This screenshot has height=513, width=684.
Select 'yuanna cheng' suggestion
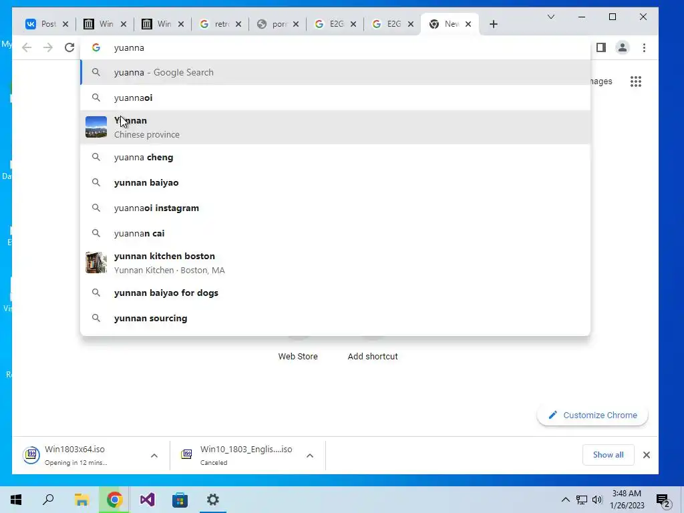(x=335, y=157)
